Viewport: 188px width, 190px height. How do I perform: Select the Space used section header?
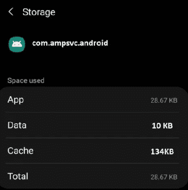point(26,81)
